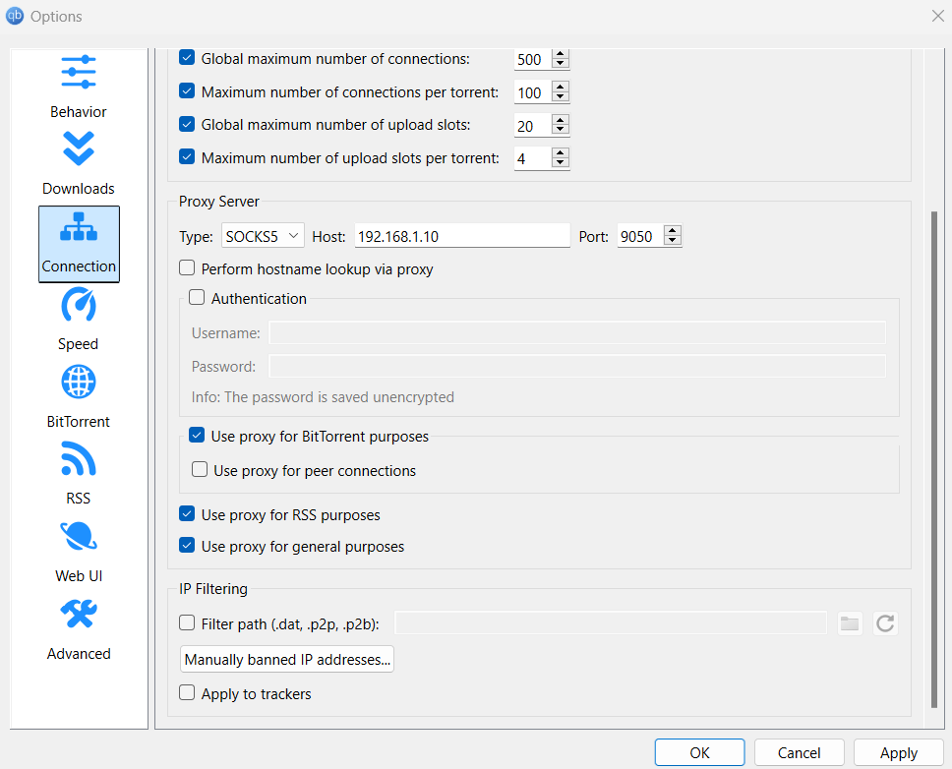Enable hostname lookup via proxy
The image size is (952, 769).
click(x=187, y=268)
